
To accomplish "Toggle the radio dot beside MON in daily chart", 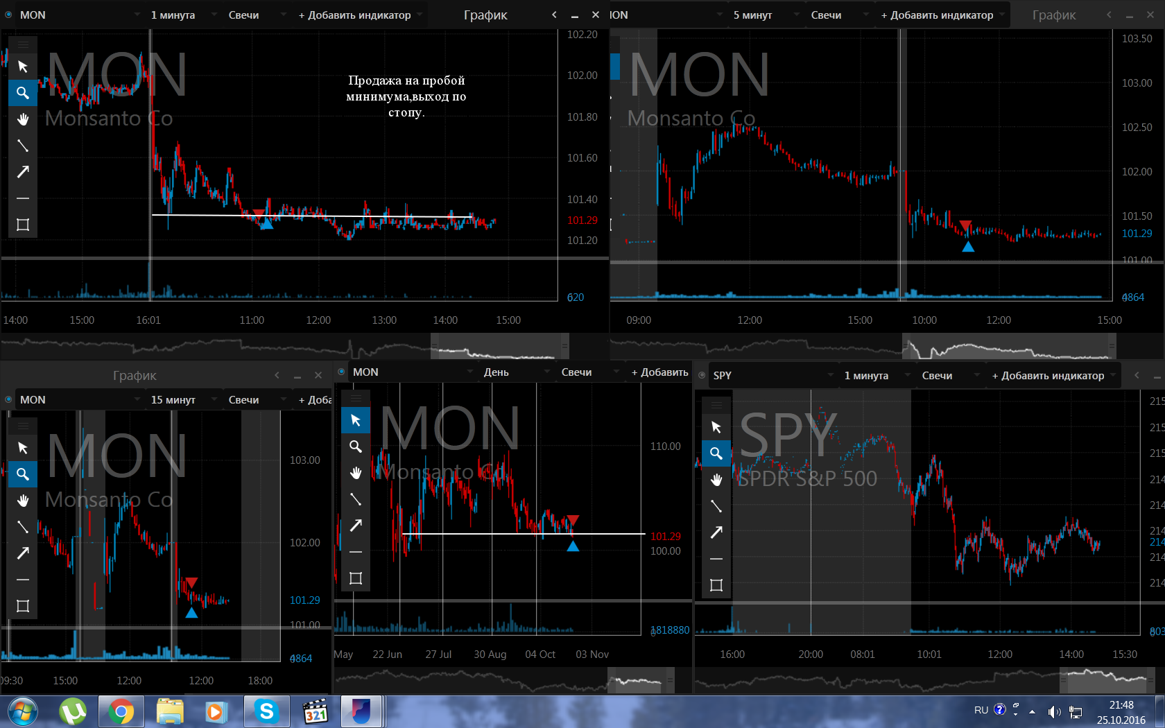I will pyautogui.click(x=341, y=372).
